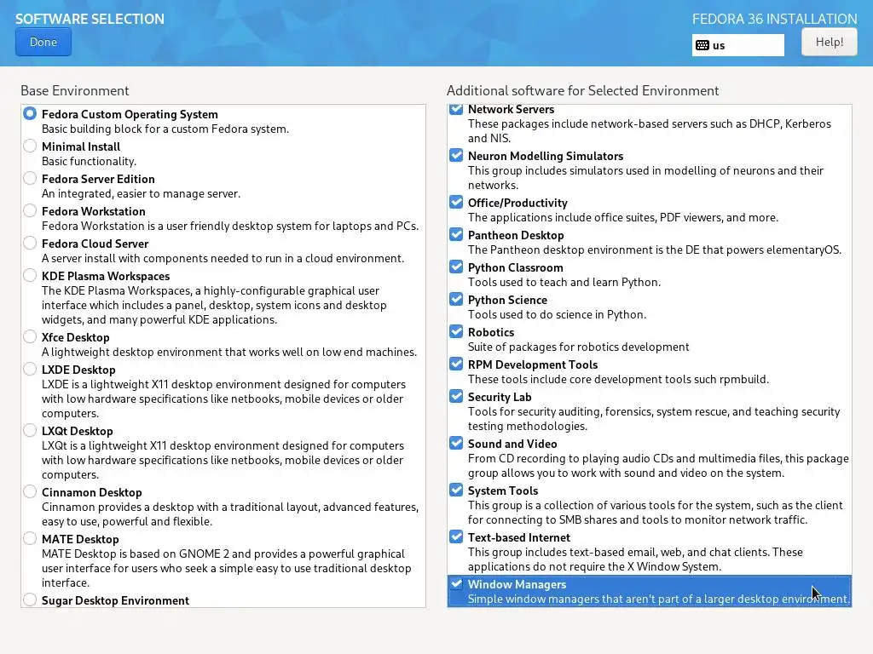
Task: Select Fedora Custom Operating System radio button
Action: pyautogui.click(x=30, y=113)
